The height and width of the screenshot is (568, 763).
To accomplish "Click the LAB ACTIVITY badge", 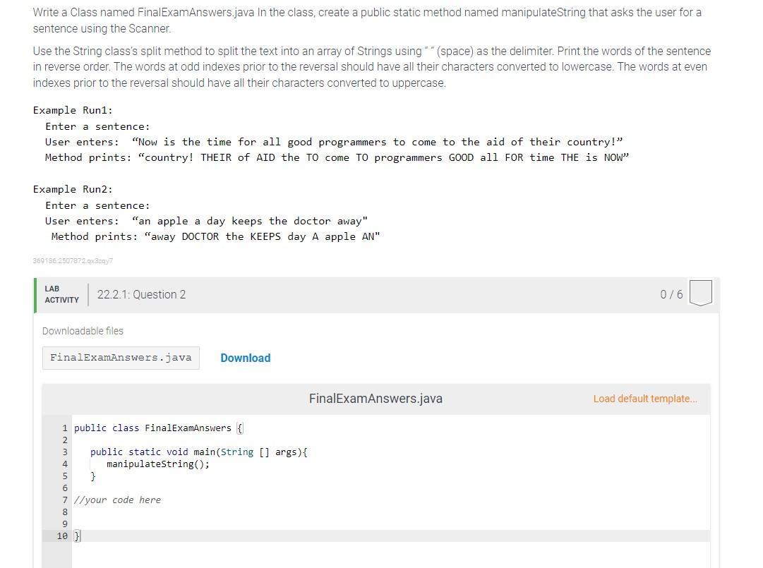I will (x=61, y=295).
